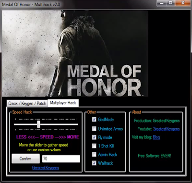
Task: Click the 'Free Software EVER!' text
Action: [155, 156]
